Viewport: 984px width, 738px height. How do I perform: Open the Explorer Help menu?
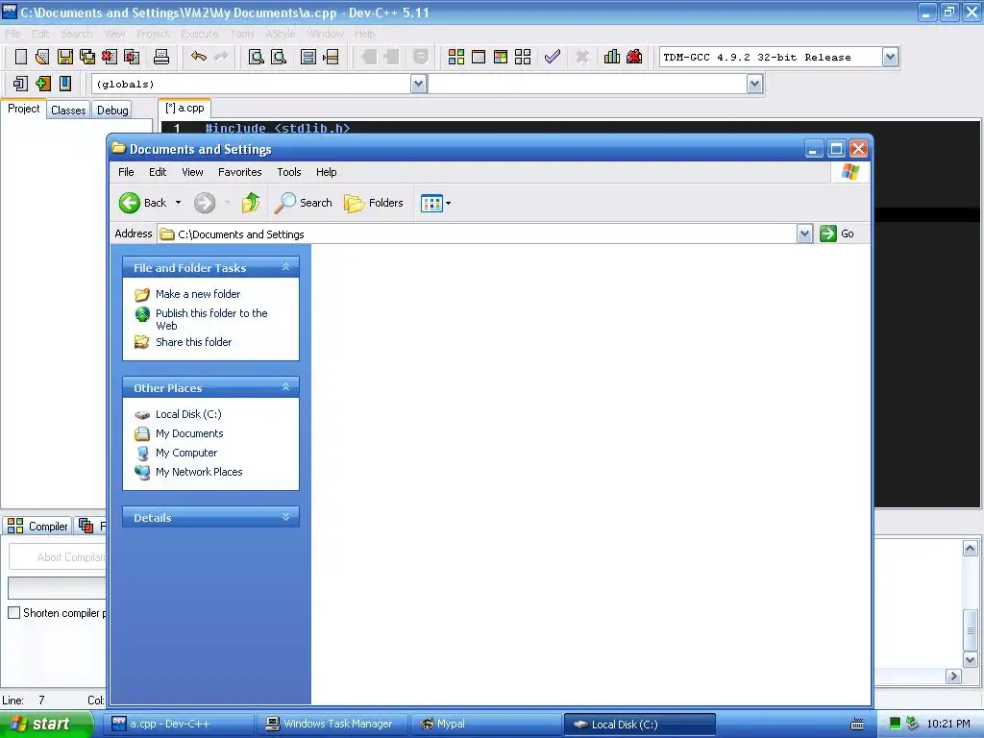[327, 172]
